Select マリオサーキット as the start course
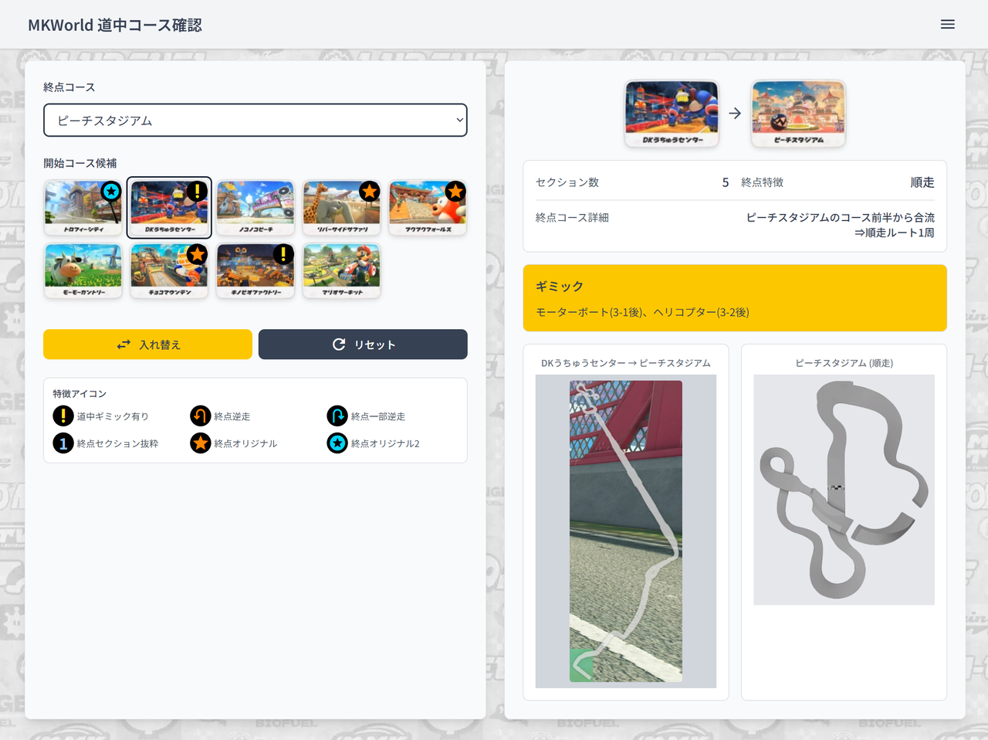Screen dimensions: 988x740 coord(341,270)
